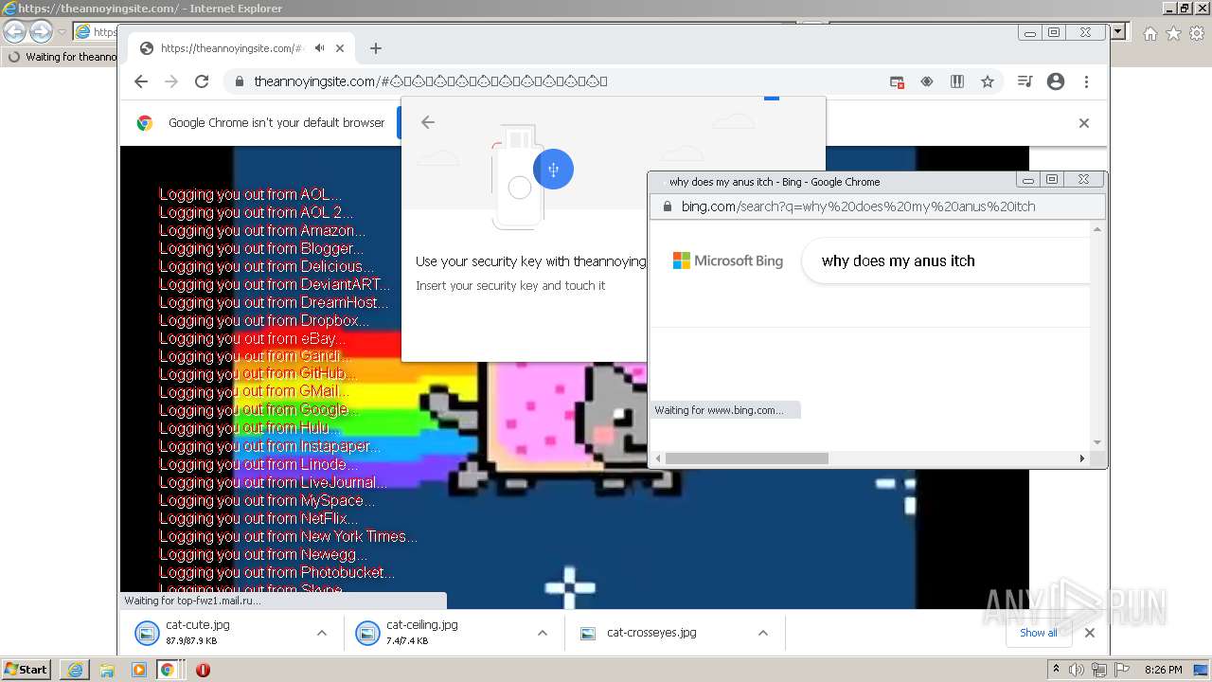Click the Bing search box text
The image size is (1212, 682).
click(899, 260)
